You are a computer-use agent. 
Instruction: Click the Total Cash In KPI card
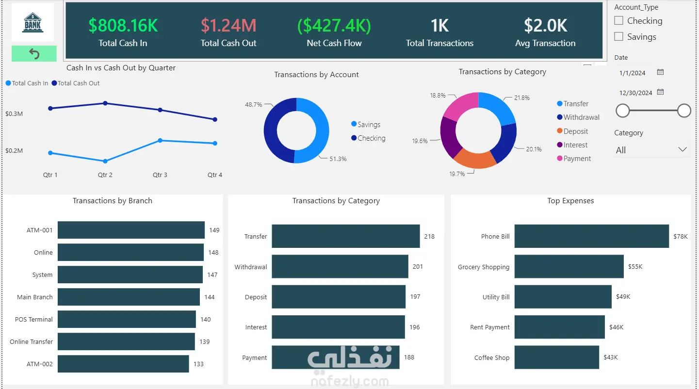point(123,32)
